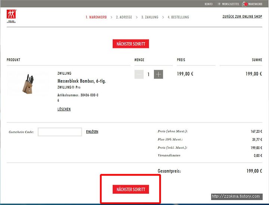The height and width of the screenshot is (205, 269).
Task: Click the bottom Nächster Schritt button
Action: point(131,189)
